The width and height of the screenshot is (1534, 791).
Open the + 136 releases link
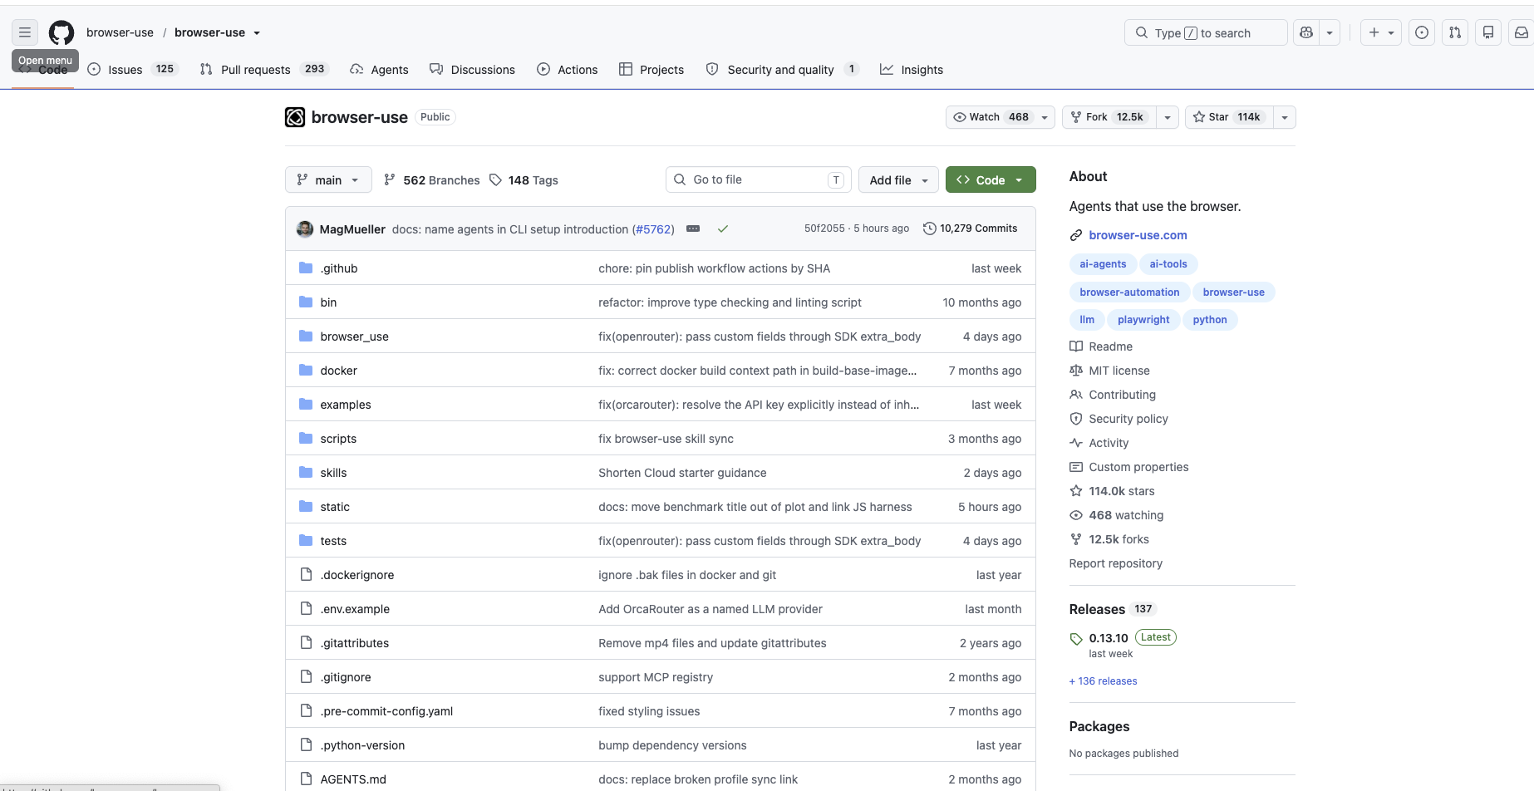[1104, 681]
